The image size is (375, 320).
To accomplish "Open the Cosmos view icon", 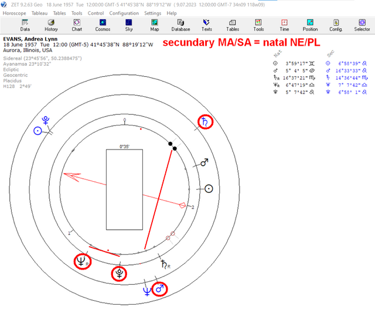I will click(103, 25).
